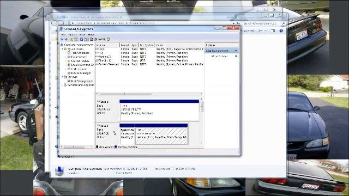Select Device Manager in the tree
This screenshot has width=349, height=196.
(81, 73)
